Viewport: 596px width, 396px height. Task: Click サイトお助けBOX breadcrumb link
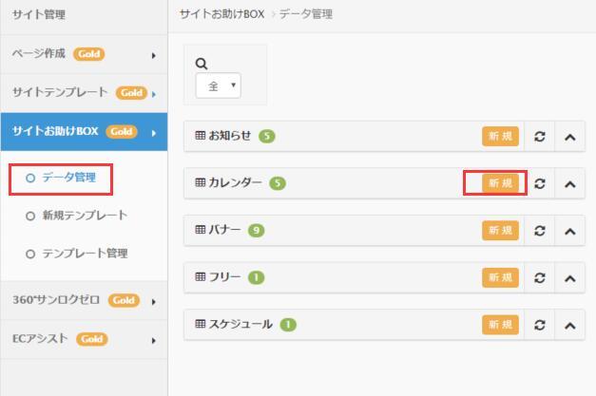222,14
